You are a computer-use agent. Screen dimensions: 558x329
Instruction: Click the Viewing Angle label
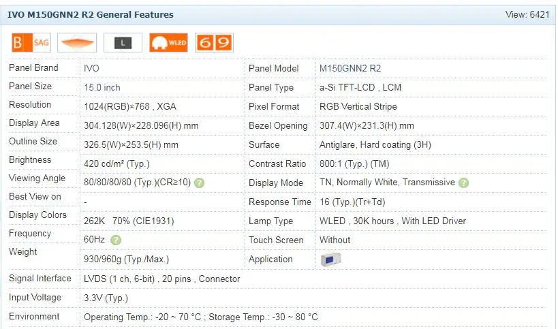(x=37, y=178)
